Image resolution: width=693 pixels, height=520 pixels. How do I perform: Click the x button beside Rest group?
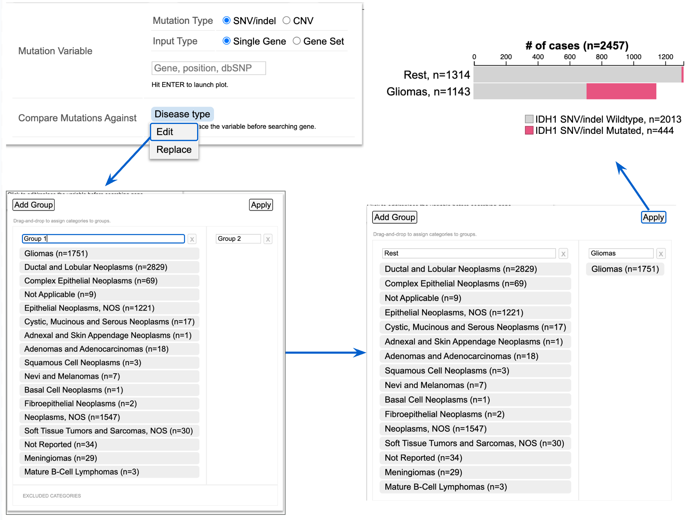(563, 253)
